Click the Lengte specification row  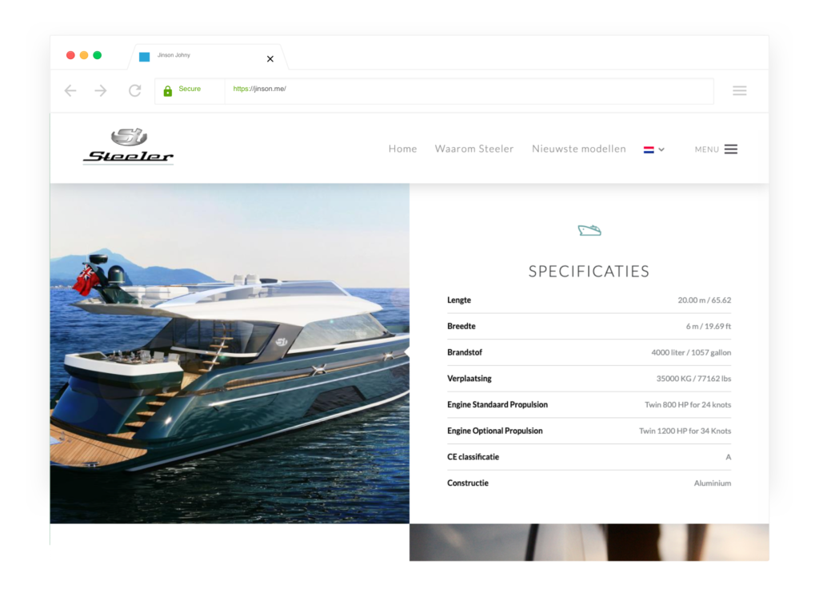589,300
